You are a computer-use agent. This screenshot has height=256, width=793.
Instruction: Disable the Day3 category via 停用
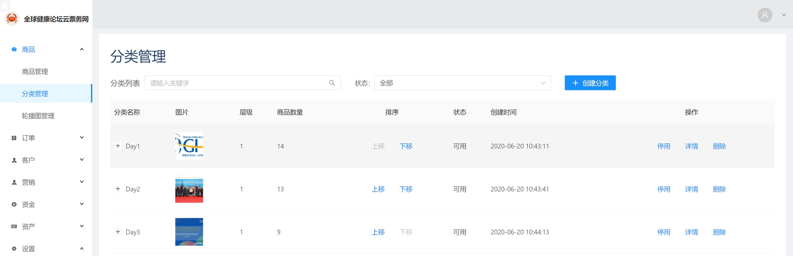(663, 232)
